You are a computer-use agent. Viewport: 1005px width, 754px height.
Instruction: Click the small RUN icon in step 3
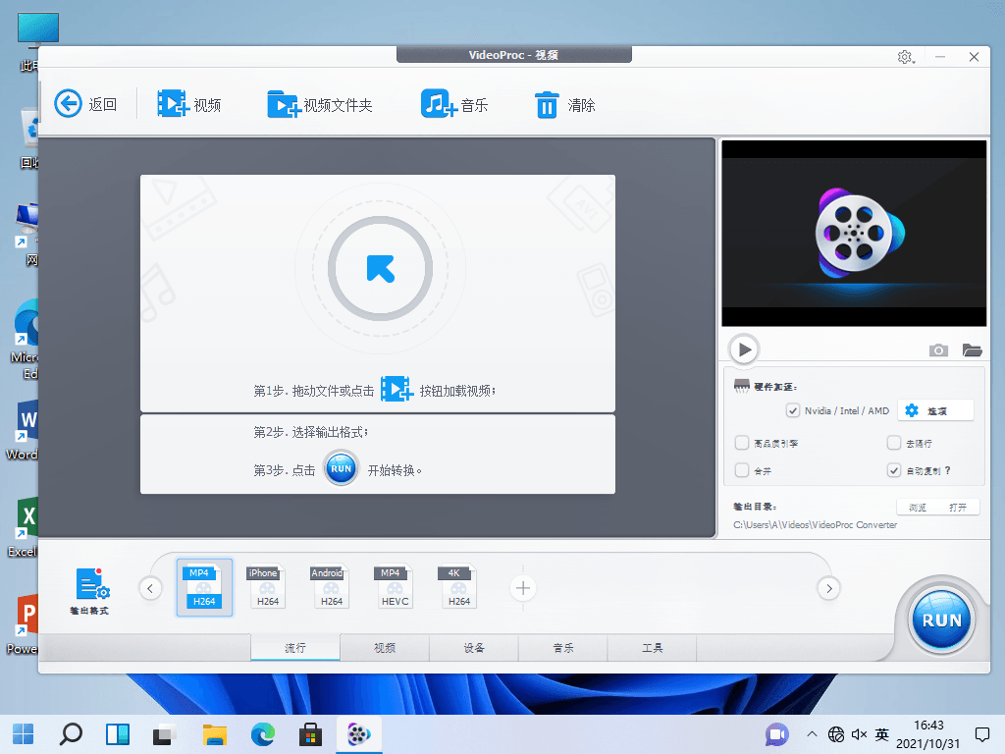tap(341, 468)
